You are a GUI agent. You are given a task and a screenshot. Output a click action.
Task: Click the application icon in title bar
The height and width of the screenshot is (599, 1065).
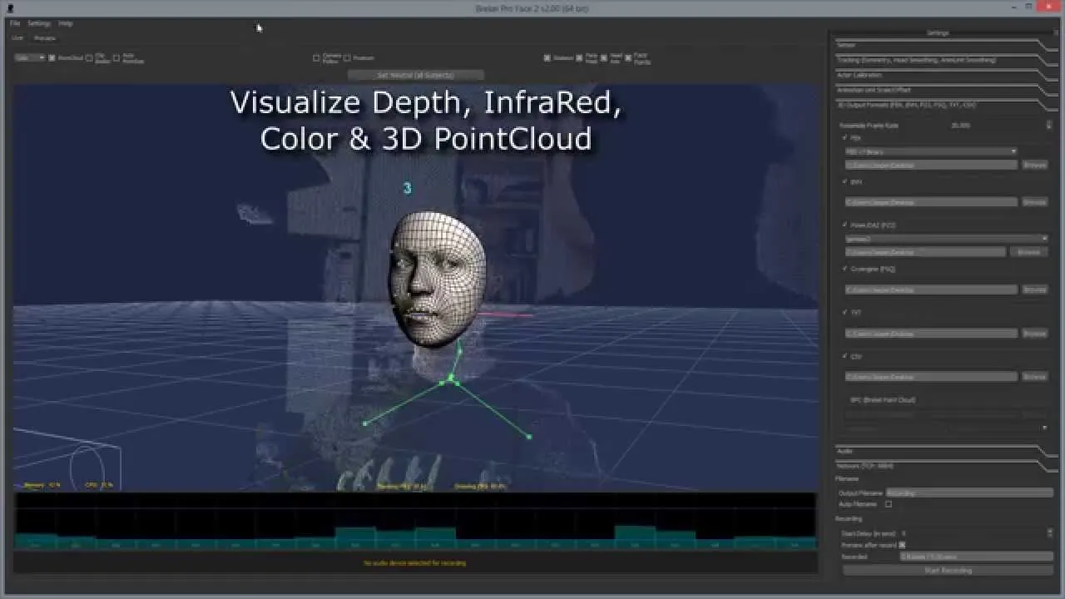[10, 7]
